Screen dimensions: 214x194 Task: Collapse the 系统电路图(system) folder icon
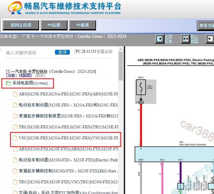pyautogui.click(x=8, y=83)
